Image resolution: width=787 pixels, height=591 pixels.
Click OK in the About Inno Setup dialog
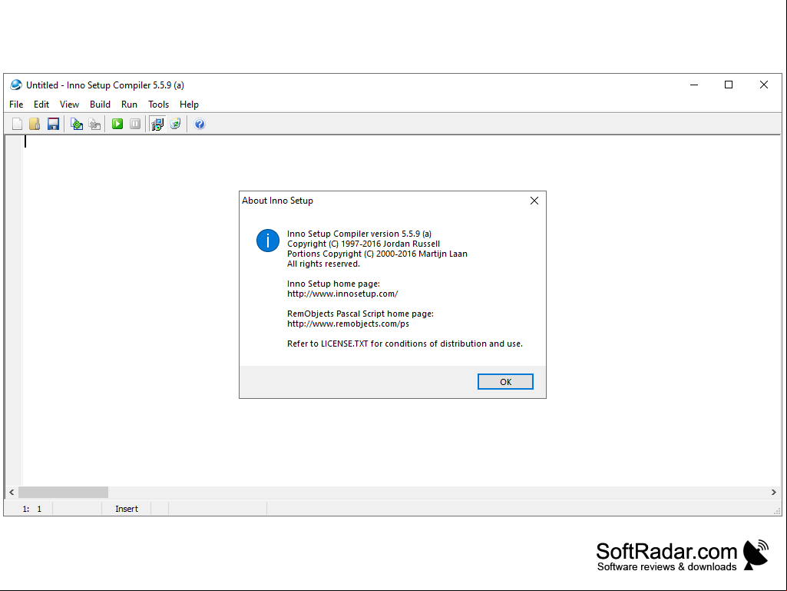point(505,382)
